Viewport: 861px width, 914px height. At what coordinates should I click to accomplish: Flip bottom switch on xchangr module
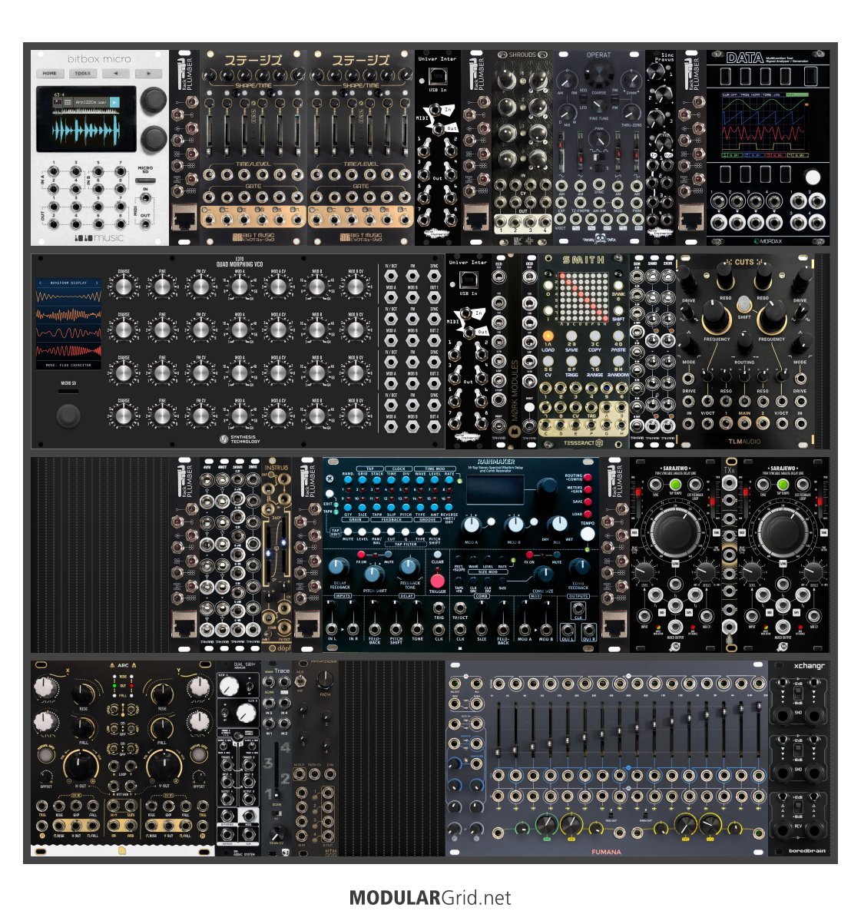pyautogui.click(x=798, y=806)
